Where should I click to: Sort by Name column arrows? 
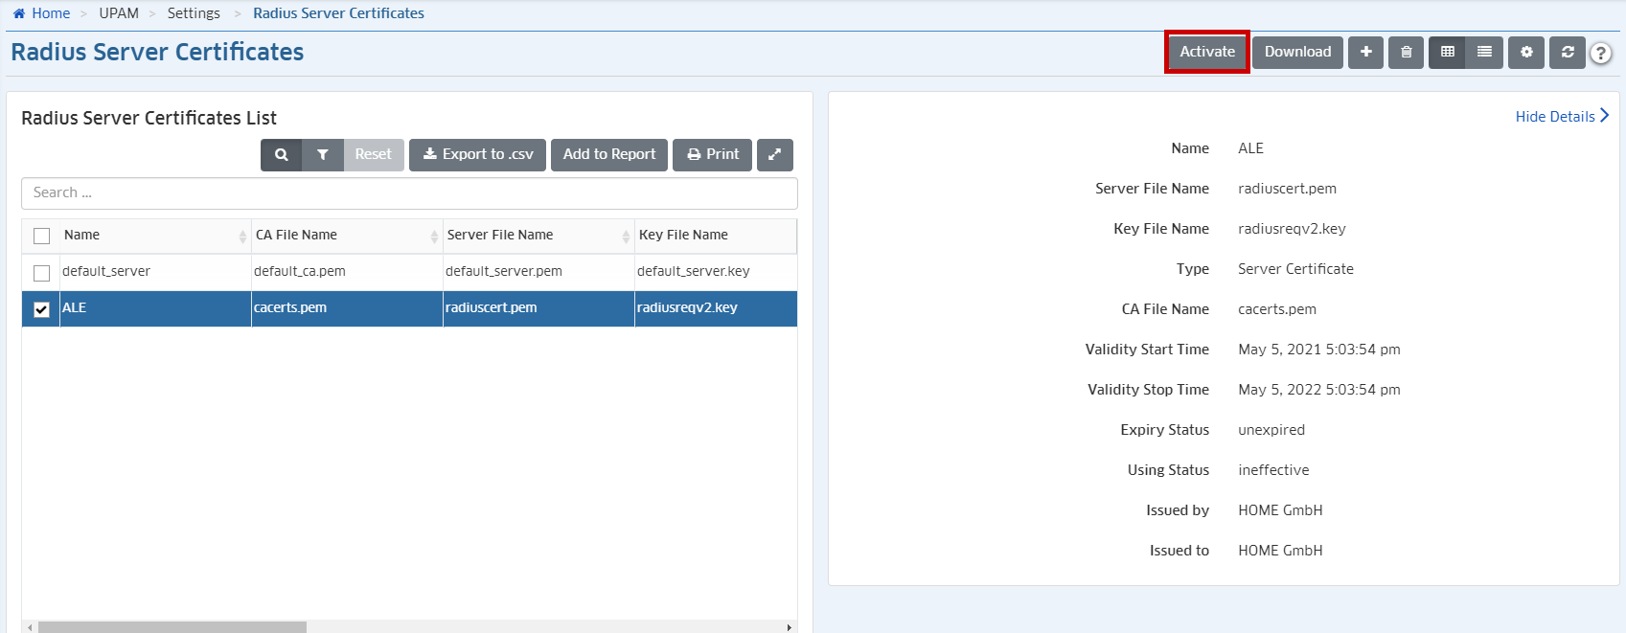pos(242,236)
